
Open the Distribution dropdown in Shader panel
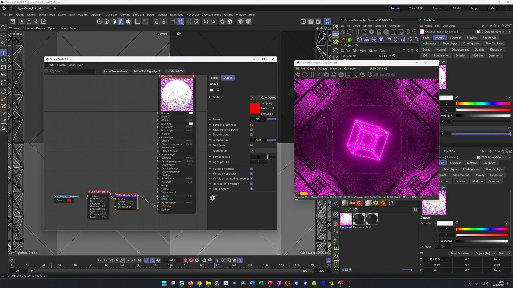252,151
